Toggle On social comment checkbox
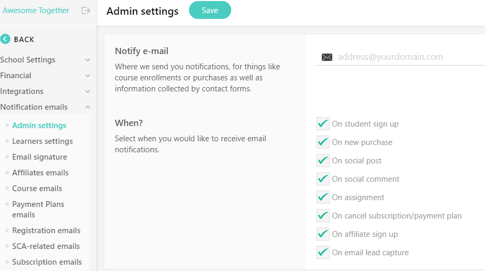This screenshot has width=485, height=271. coord(323,179)
